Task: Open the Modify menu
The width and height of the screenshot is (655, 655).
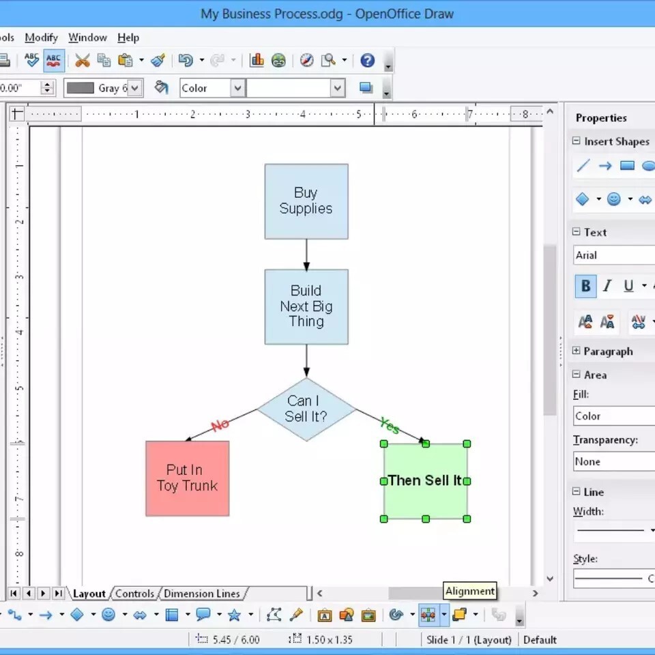Action: pyautogui.click(x=41, y=38)
